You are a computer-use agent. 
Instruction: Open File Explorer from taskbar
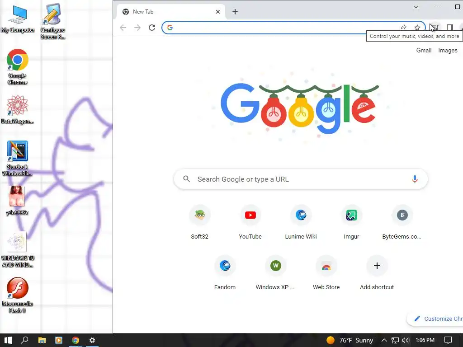point(42,340)
